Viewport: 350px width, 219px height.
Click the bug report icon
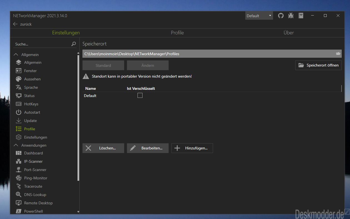291,16
